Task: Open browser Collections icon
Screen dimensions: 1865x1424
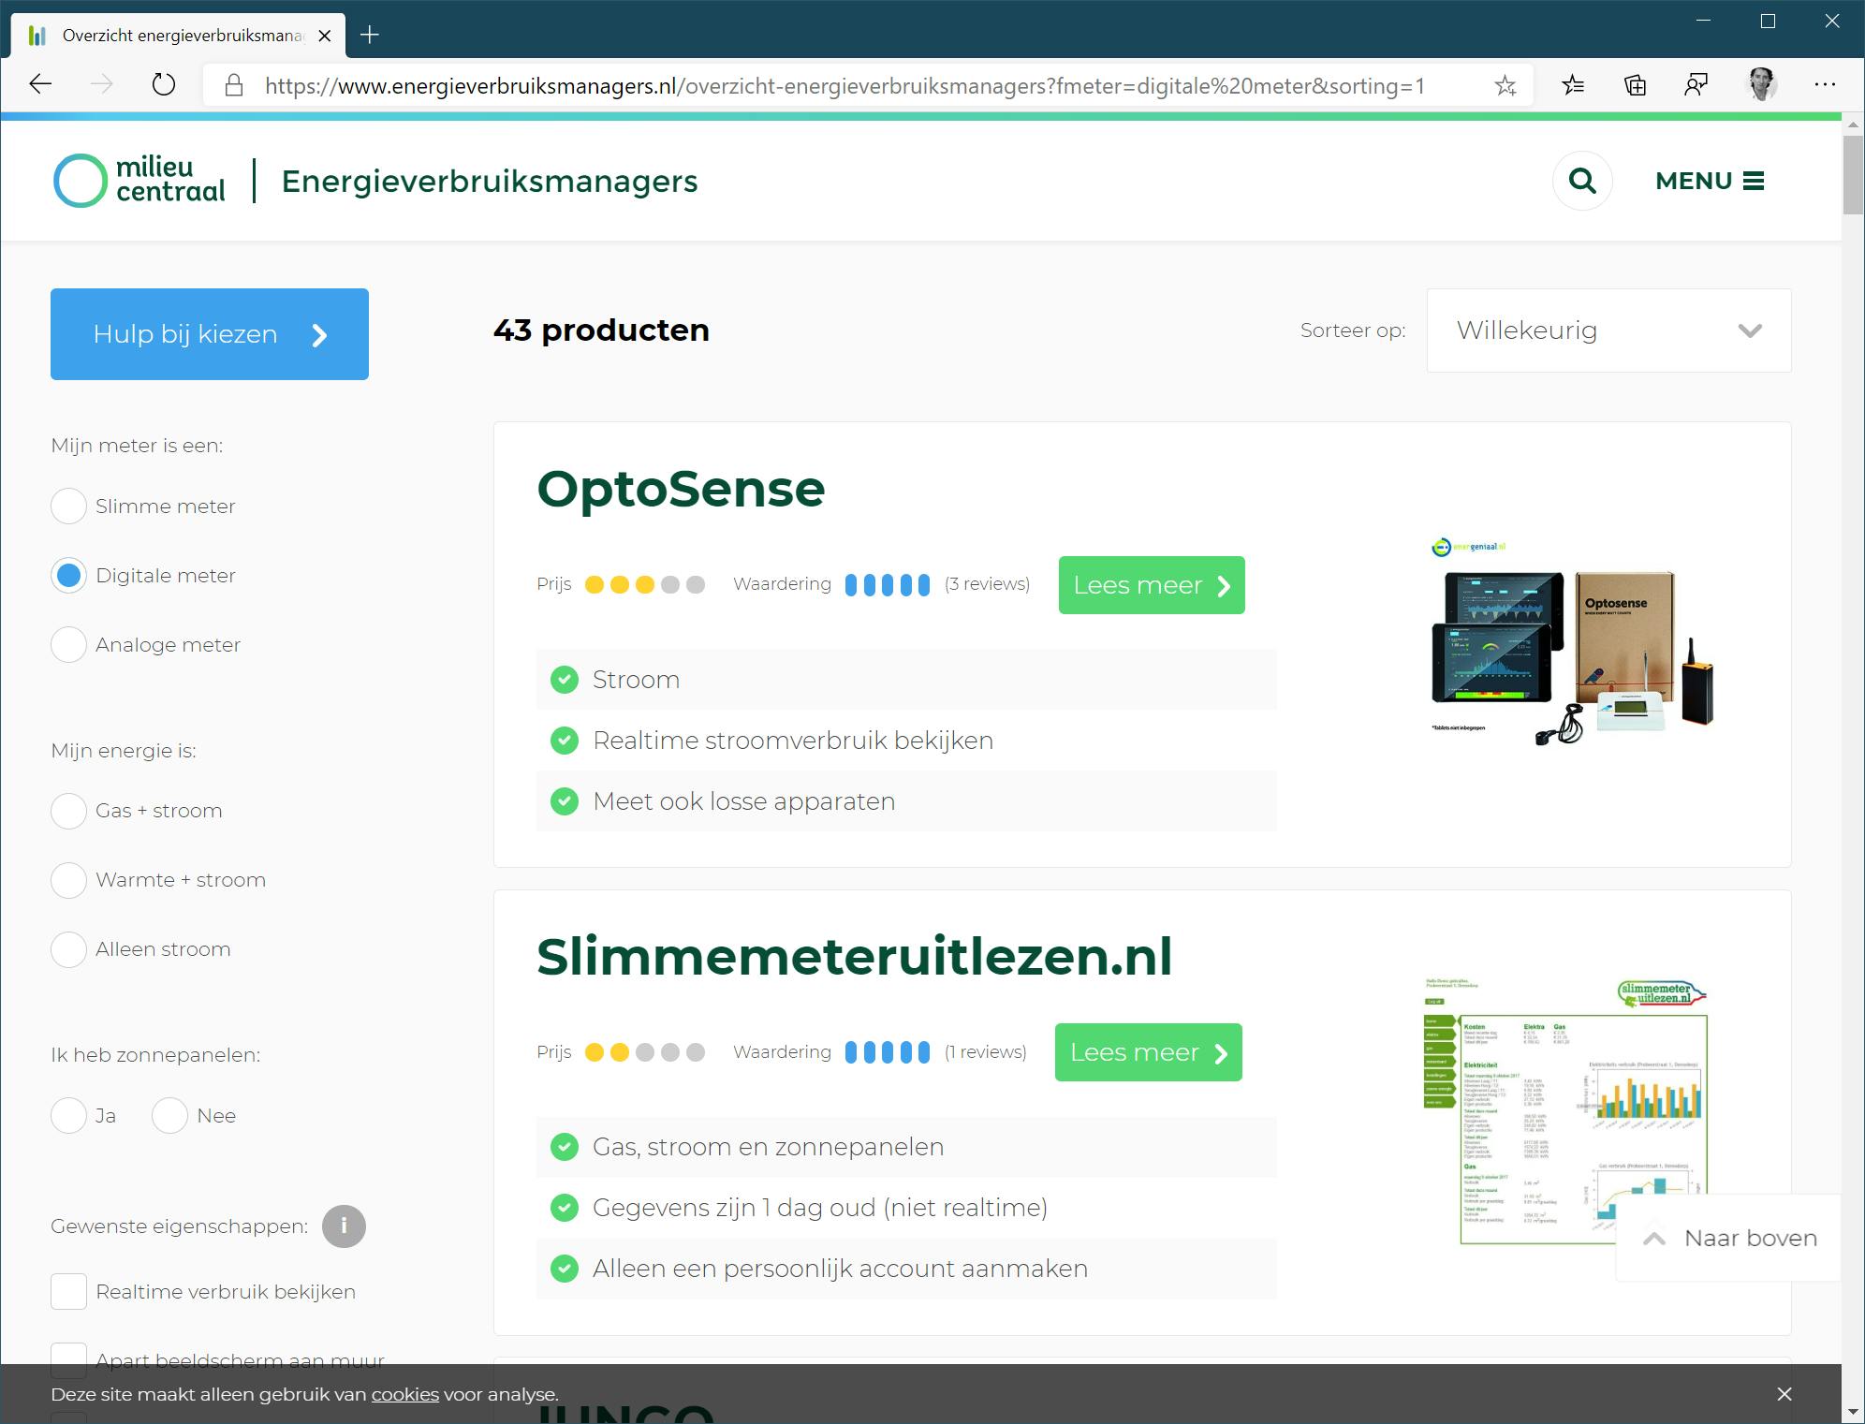Action: (1635, 85)
